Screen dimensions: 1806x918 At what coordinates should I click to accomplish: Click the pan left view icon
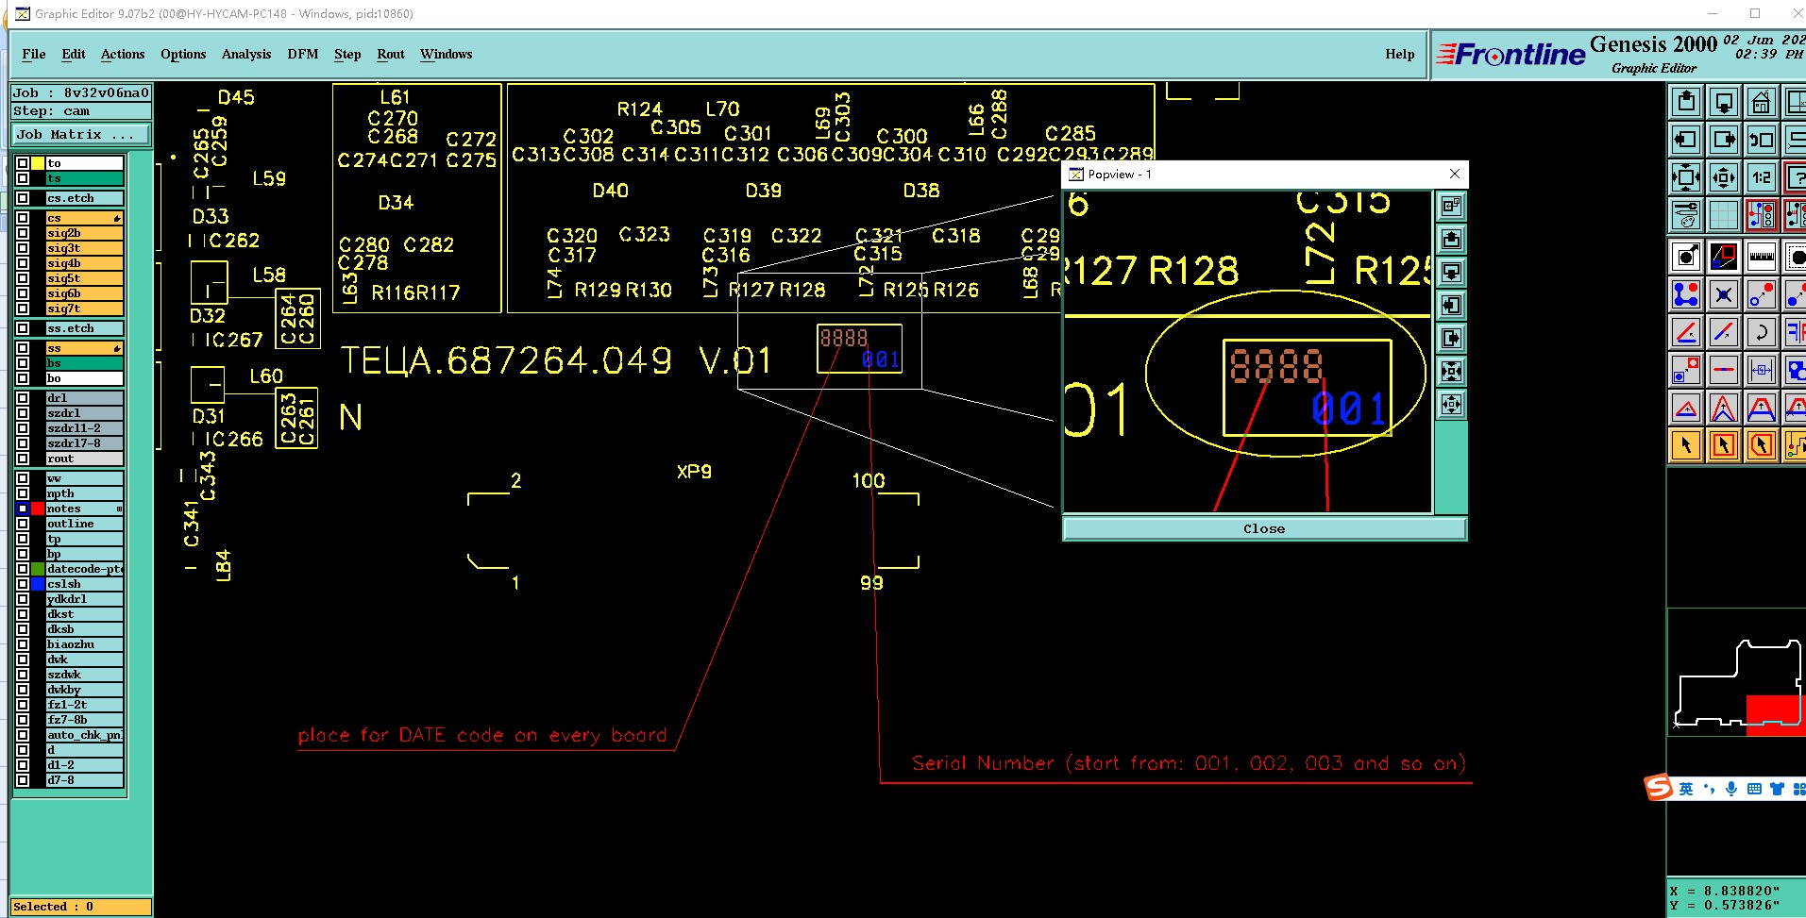tap(1686, 140)
